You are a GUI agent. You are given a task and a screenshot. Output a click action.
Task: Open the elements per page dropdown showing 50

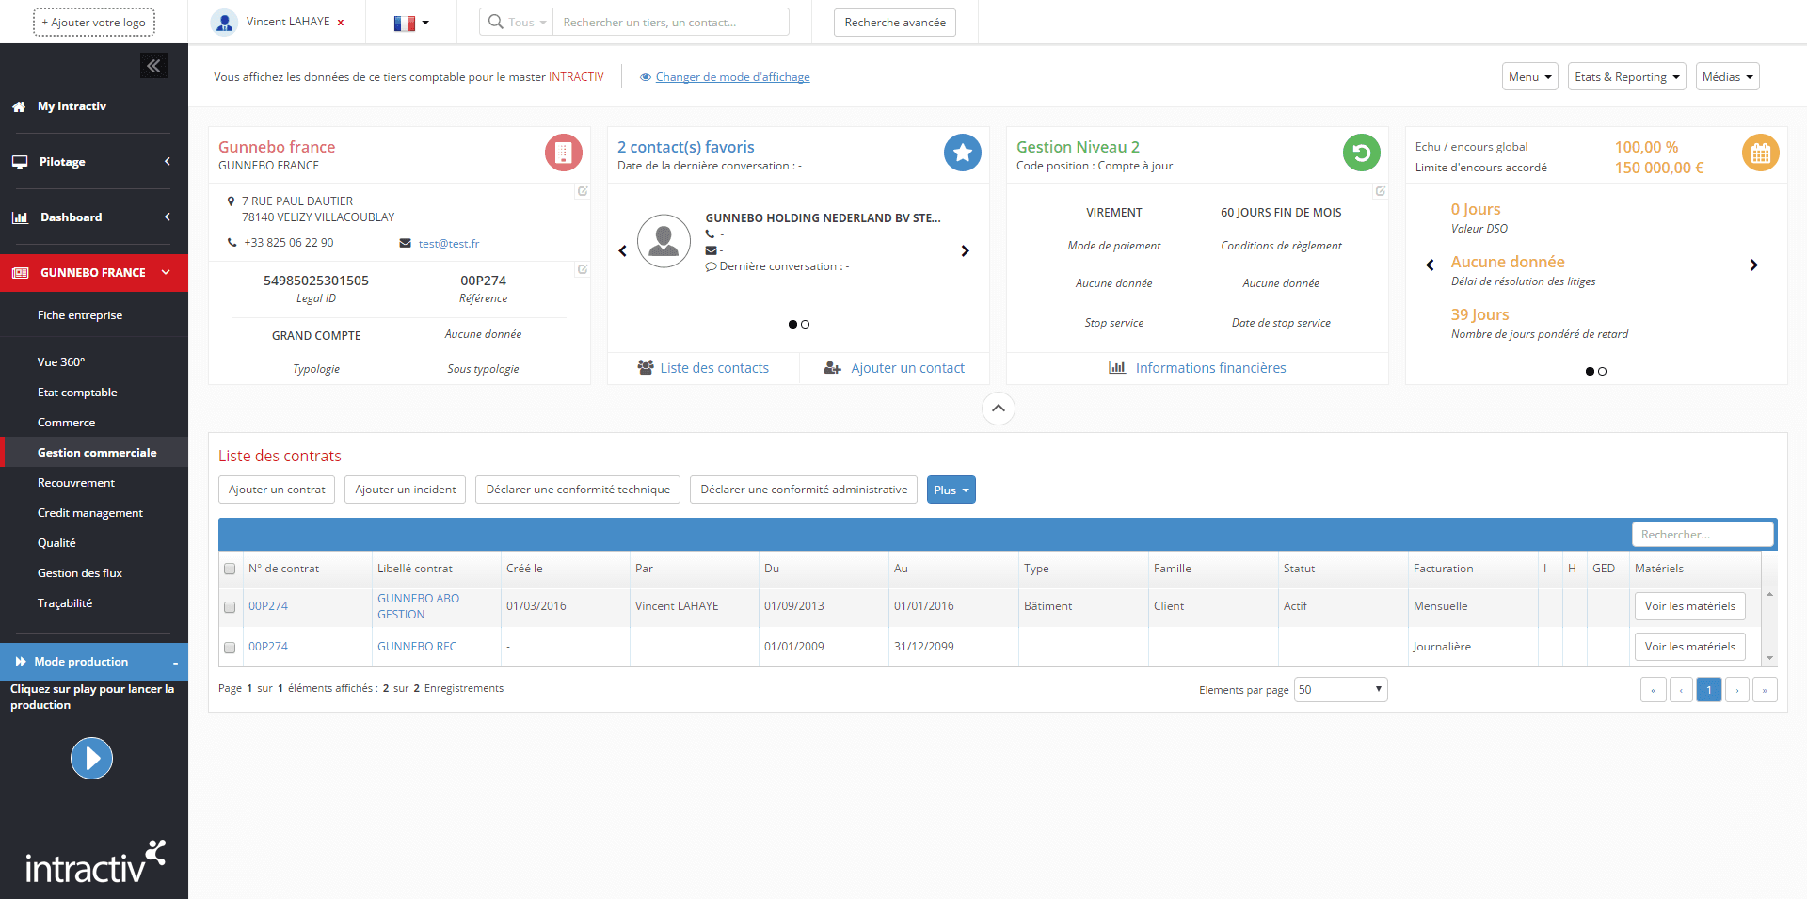[1340, 689]
